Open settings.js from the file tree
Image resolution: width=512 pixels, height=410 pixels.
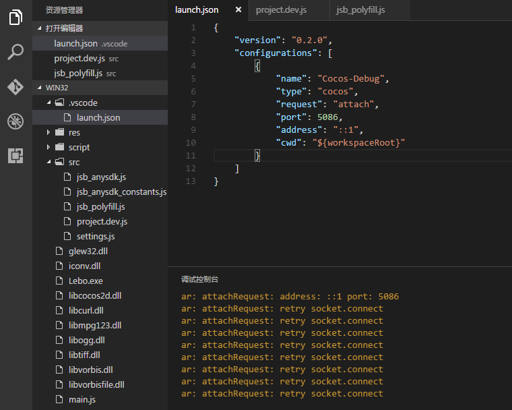[95, 237]
